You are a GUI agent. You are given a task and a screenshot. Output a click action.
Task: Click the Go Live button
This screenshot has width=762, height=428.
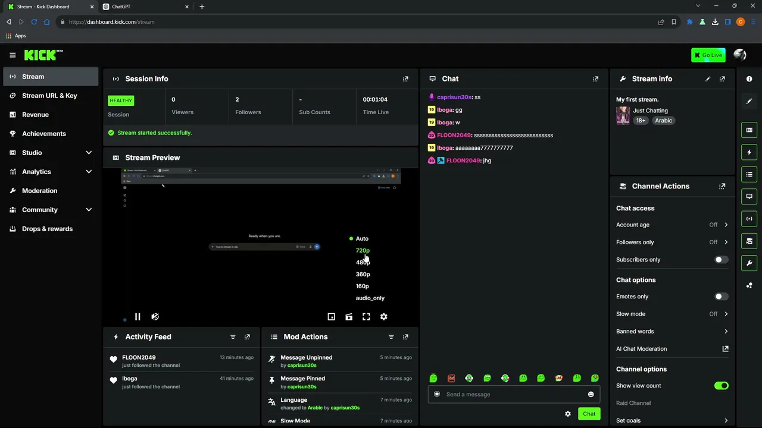click(x=708, y=55)
